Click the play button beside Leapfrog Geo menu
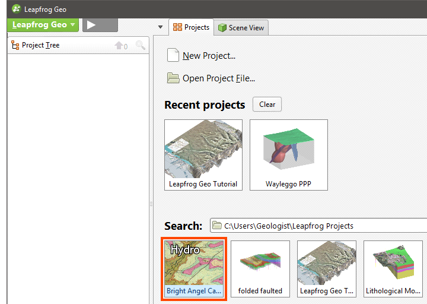427x304 pixels. tap(100, 25)
